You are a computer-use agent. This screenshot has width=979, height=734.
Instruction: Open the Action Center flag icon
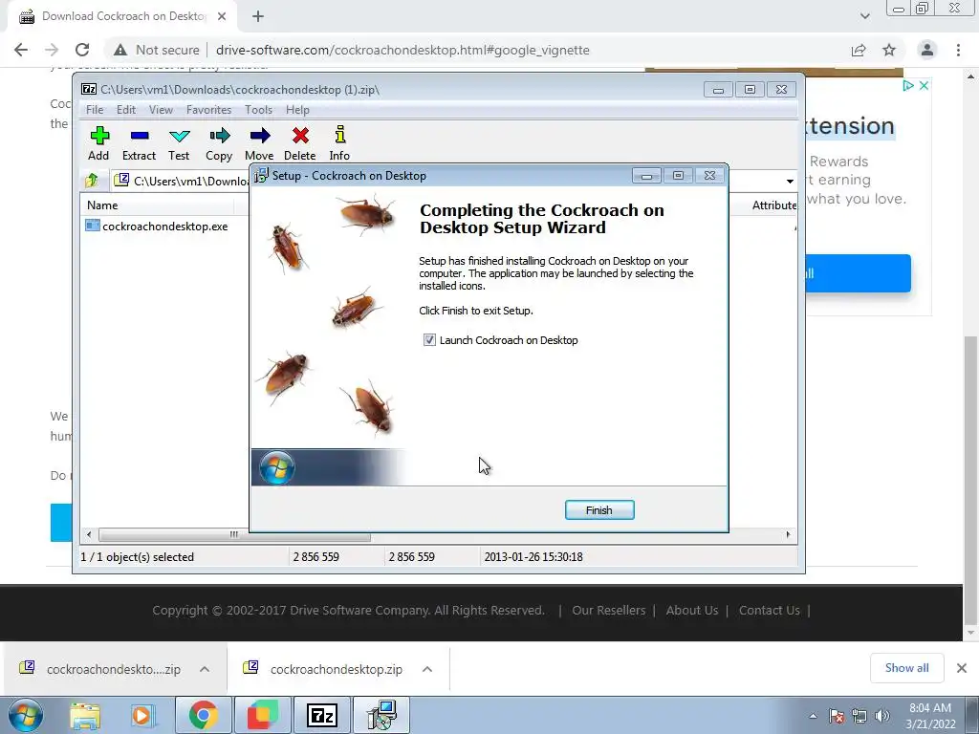point(836,716)
